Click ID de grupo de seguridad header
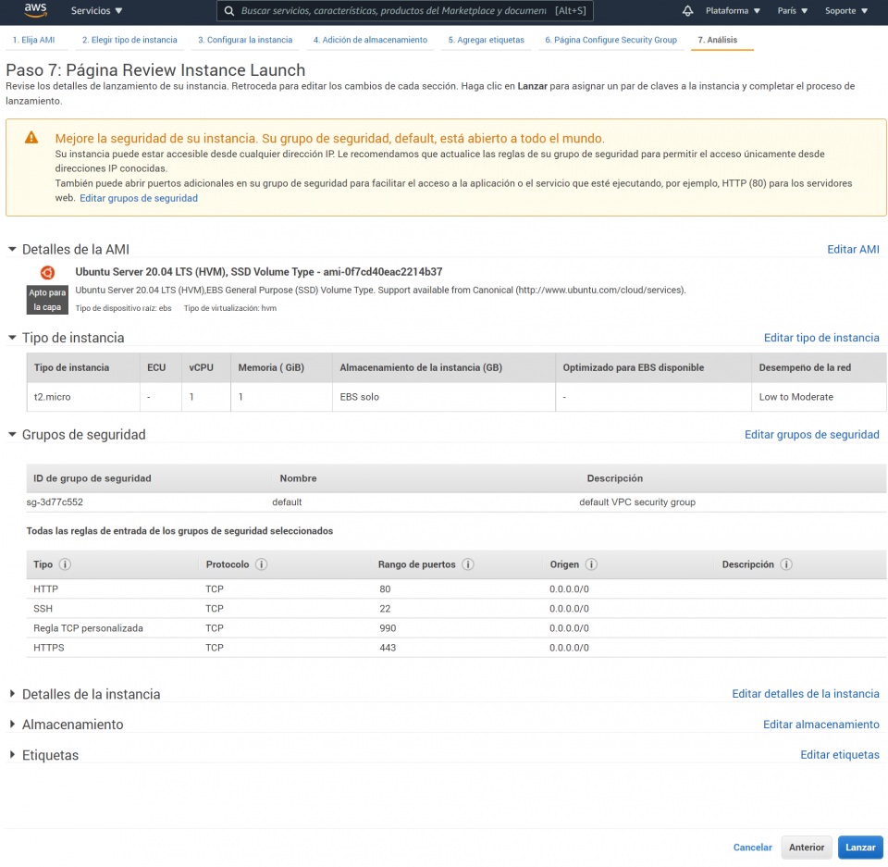The height and width of the screenshot is (867, 888). coord(92,478)
